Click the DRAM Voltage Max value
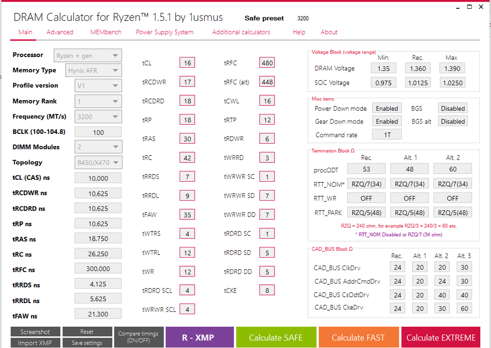 pyautogui.click(x=452, y=69)
